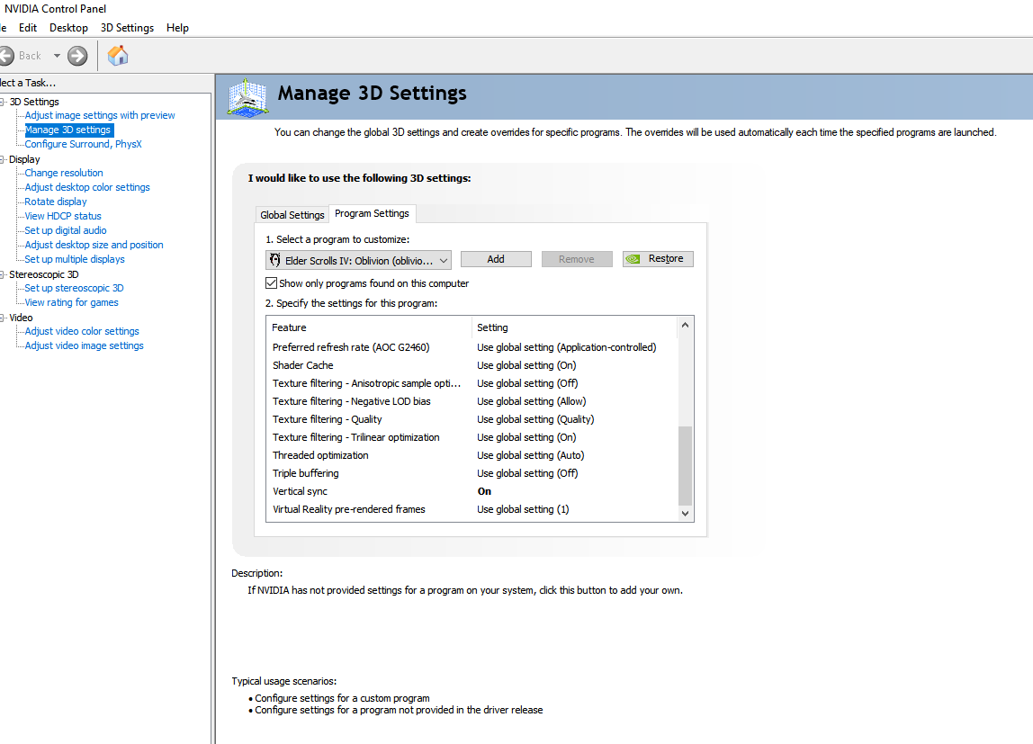This screenshot has height=744, width=1033.
Task: Open the program selection dropdown
Action: 358,260
